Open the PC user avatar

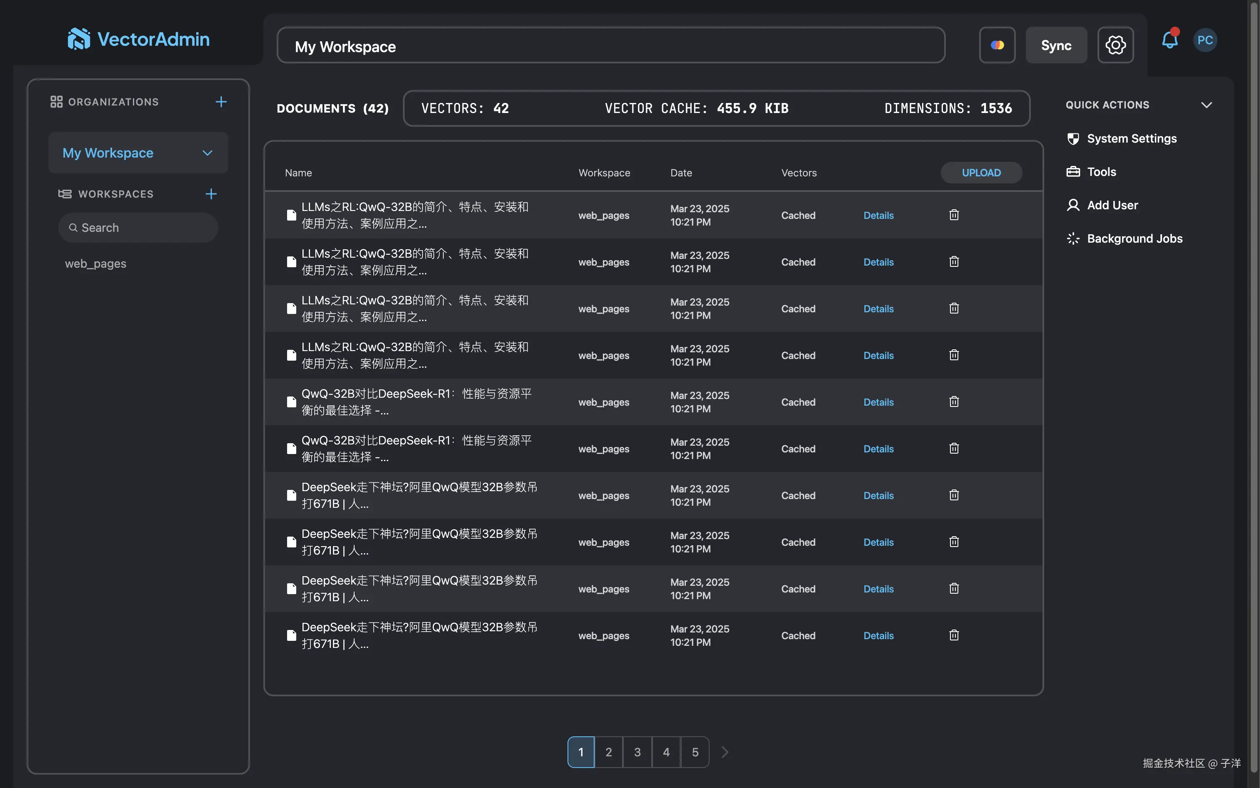tap(1205, 40)
